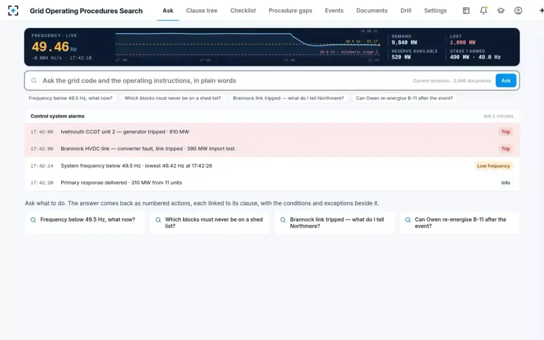Open the training cap icon
Image resolution: width=544 pixels, height=340 pixels.
point(501,10)
